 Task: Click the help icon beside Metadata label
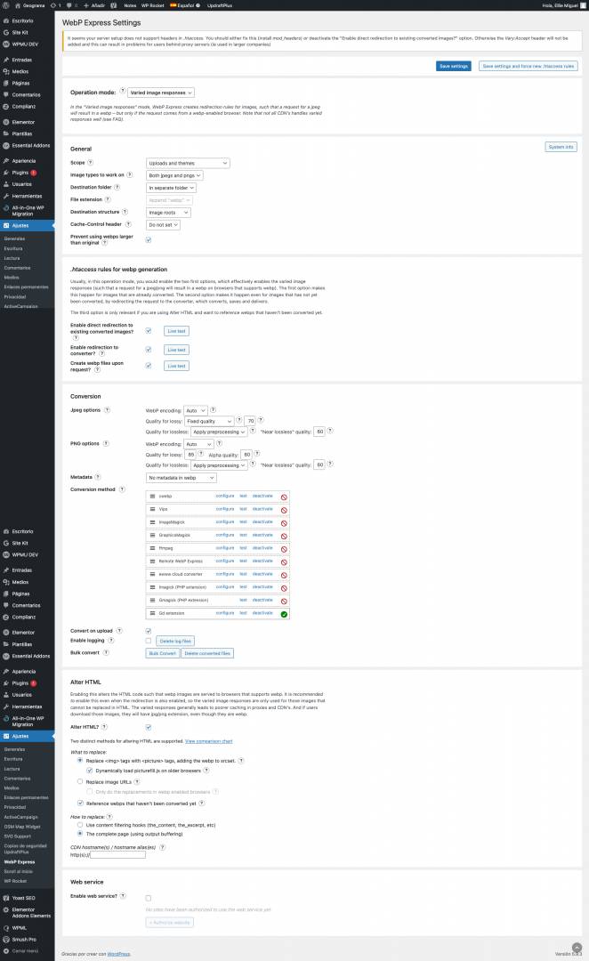coord(98,477)
